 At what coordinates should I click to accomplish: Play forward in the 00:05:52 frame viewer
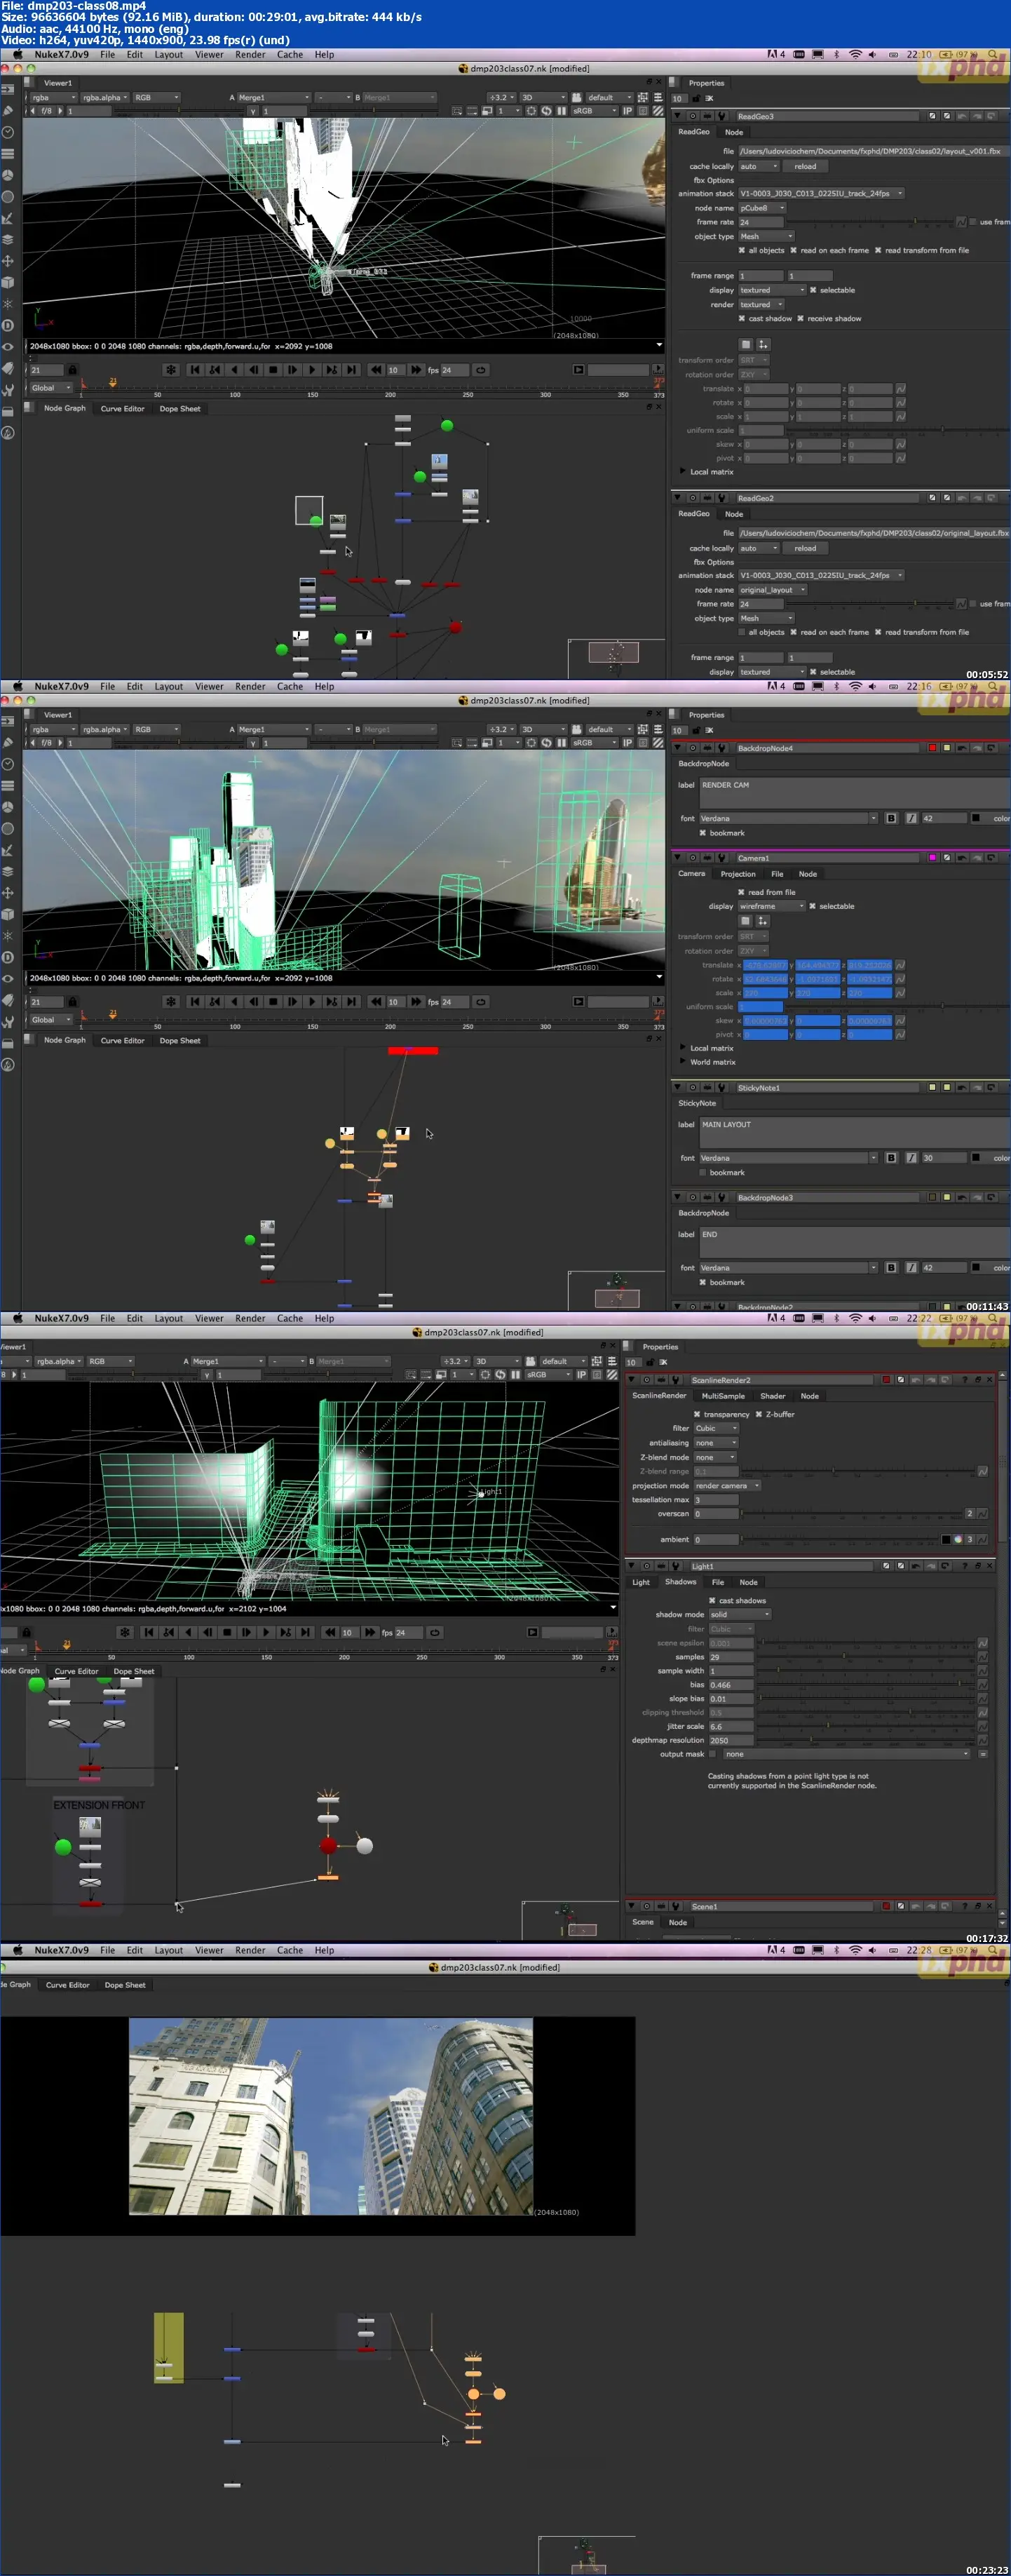tap(312, 370)
